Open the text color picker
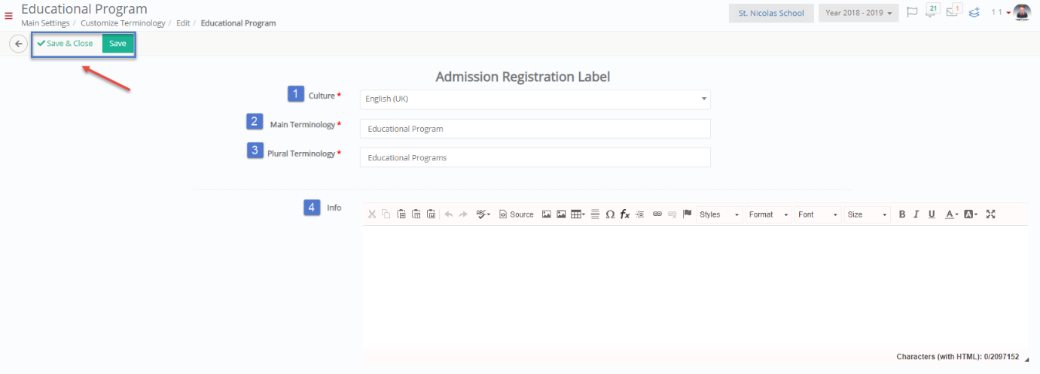Screen dimensions: 1040x374 point(952,214)
